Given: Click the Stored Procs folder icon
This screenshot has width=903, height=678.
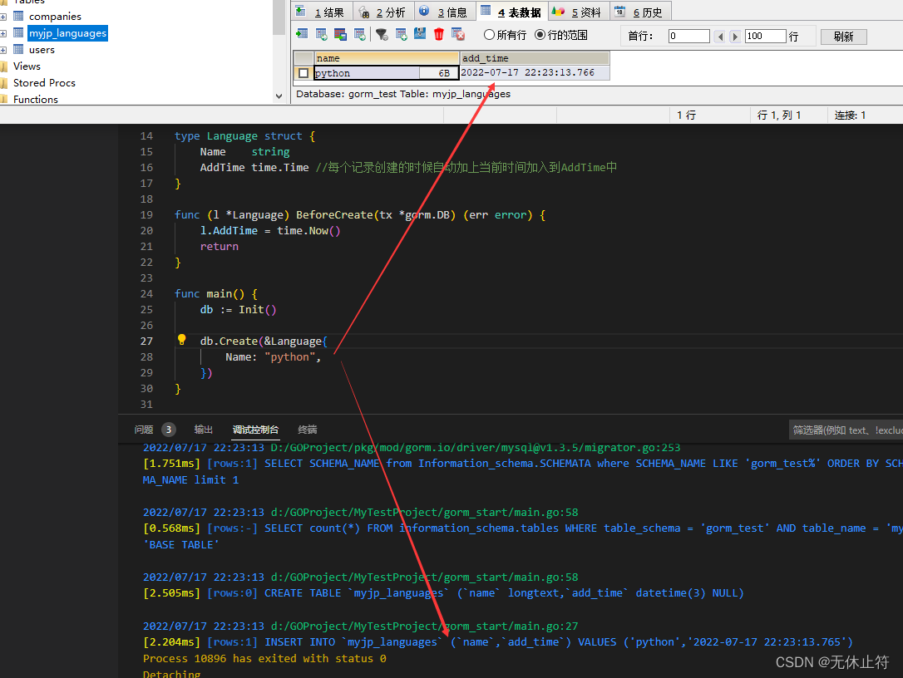Looking at the screenshot, I should click(x=3, y=83).
